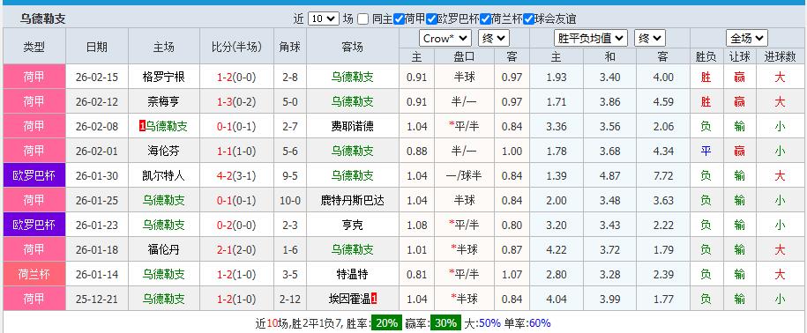
Task: Click team name 海伦芬
Action: [x=164, y=152]
